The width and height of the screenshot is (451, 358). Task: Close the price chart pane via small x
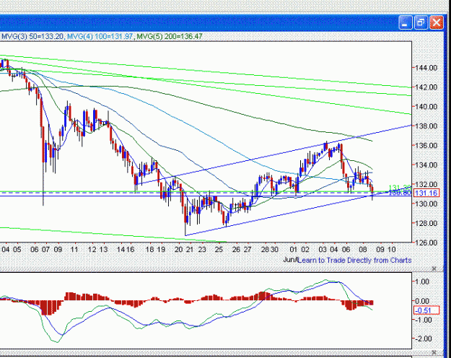pyautogui.click(x=434, y=268)
